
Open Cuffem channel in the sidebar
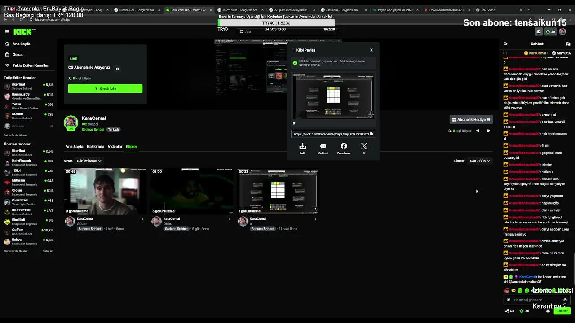(x=28, y=231)
